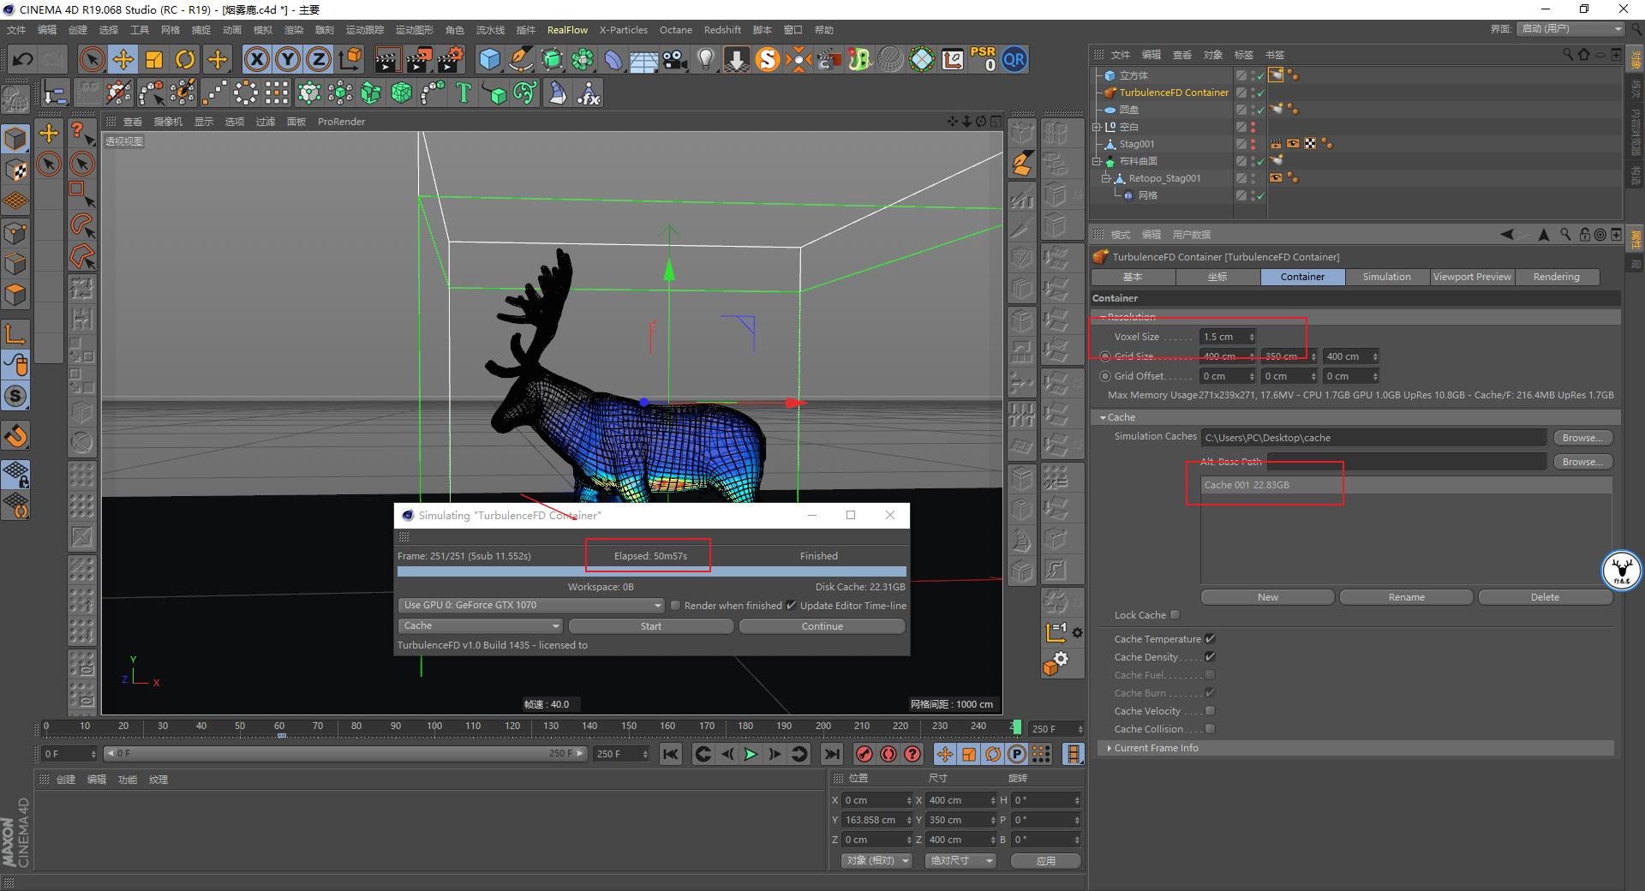The height and width of the screenshot is (891, 1645).
Task: Select the Cube primitive icon
Action: tap(489, 59)
